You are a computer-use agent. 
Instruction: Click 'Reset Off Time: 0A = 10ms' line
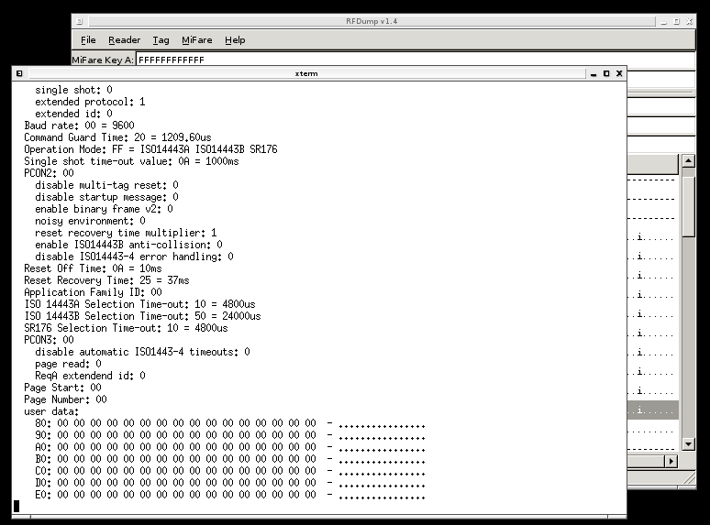tap(93, 268)
